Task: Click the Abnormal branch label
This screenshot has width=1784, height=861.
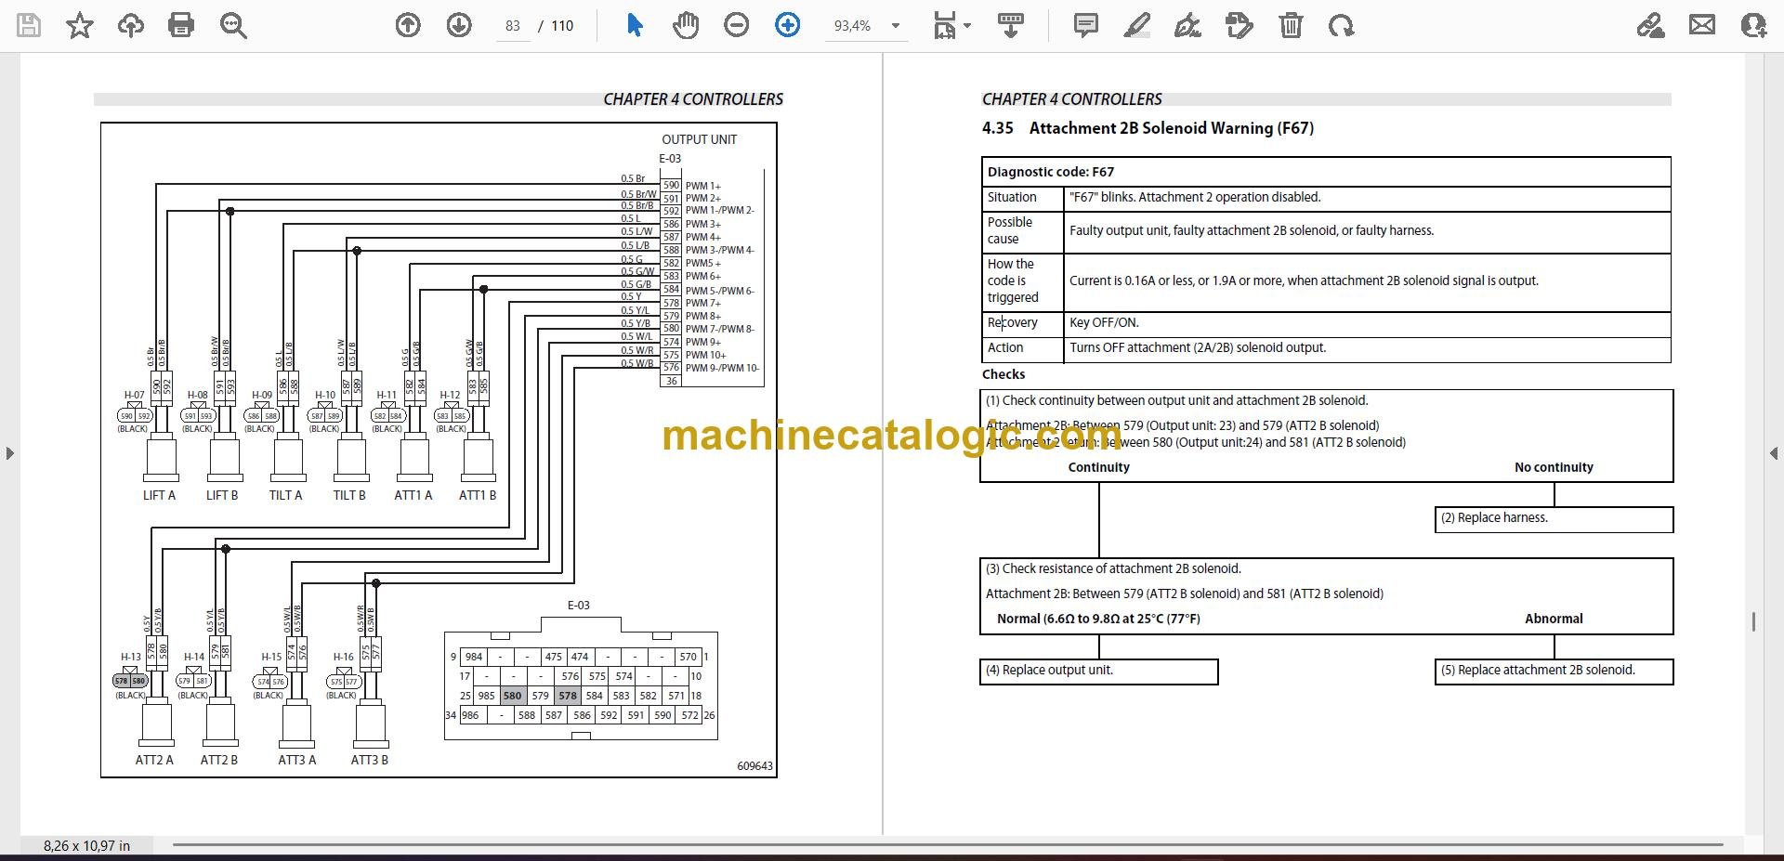Action: [x=1554, y=619]
